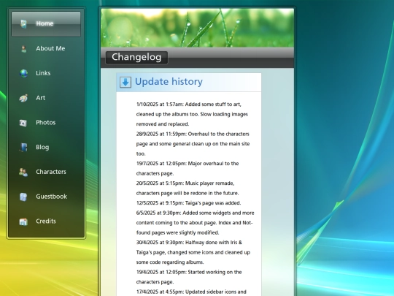Visit the Blog page
This screenshot has width=394, height=296.
pyautogui.click(x=42, y=147)
